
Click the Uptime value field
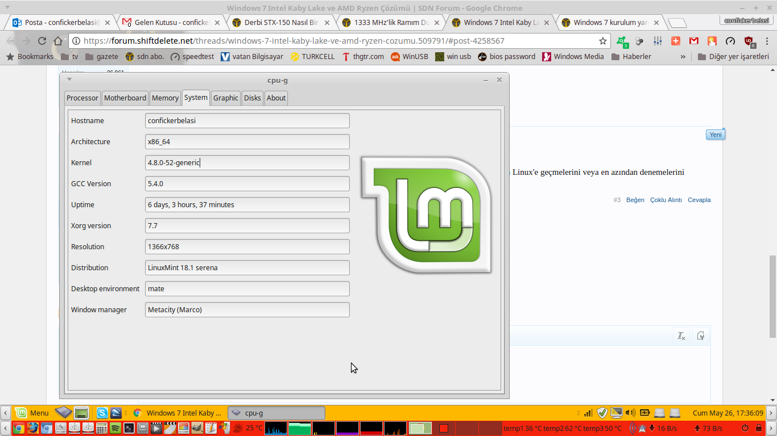coord(247,204)
